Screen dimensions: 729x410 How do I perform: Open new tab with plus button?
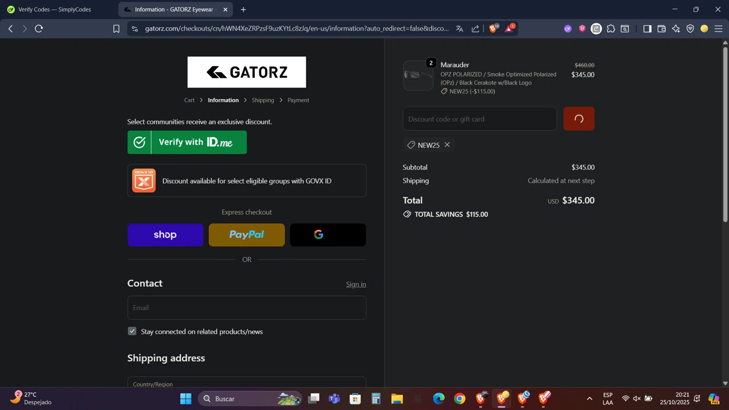[x=243, y=9]
